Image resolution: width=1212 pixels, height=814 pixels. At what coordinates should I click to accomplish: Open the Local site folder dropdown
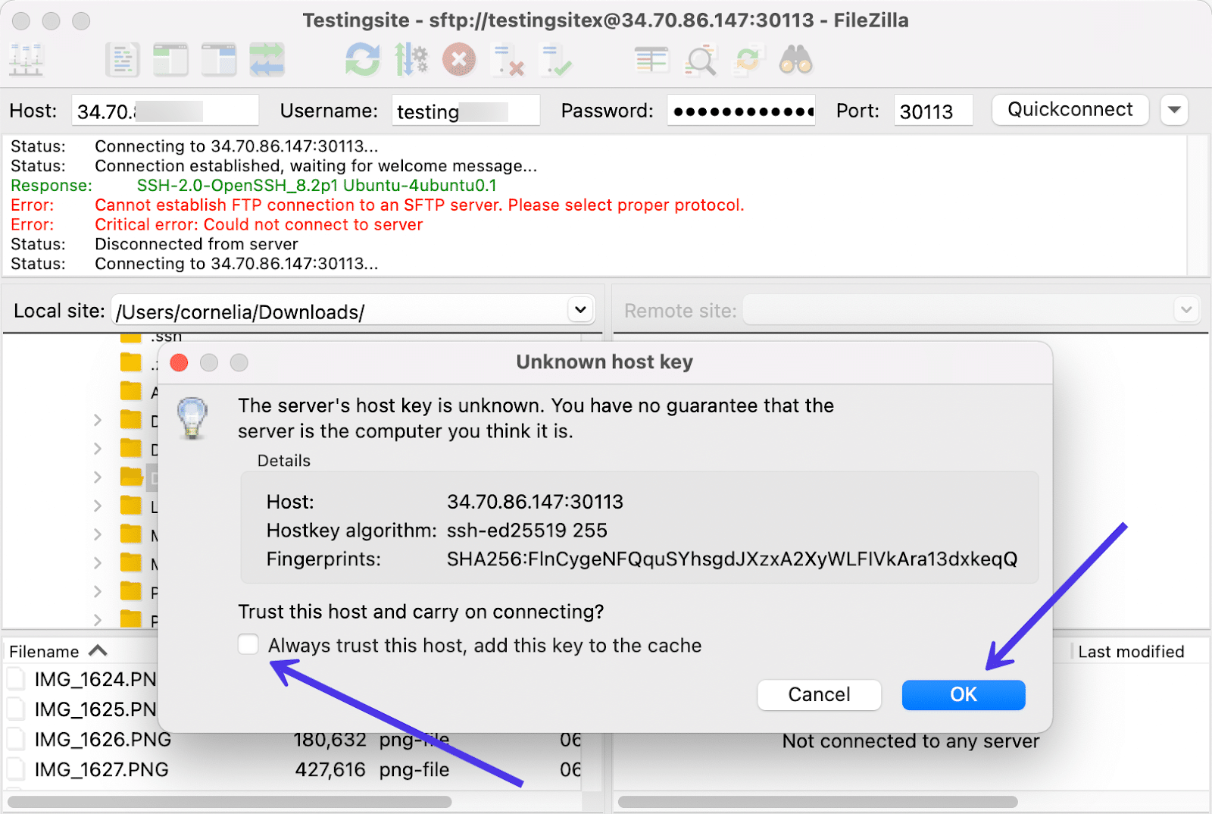coord(579,310)
